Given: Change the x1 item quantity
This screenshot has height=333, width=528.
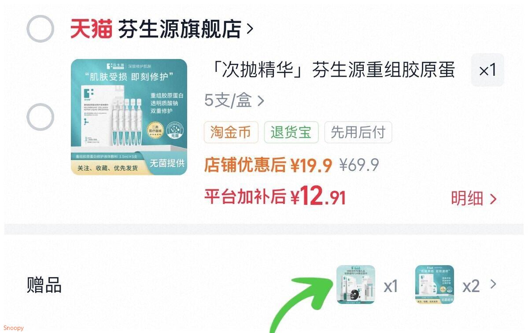Looking at the screenshot, I should coord(487,70).
